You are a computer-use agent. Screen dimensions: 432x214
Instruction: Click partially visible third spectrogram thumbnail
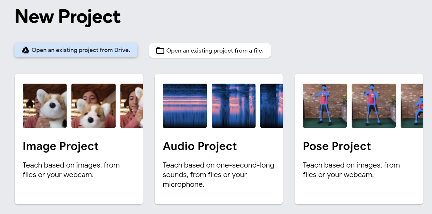pyautogui.click(x=272, y=106)
